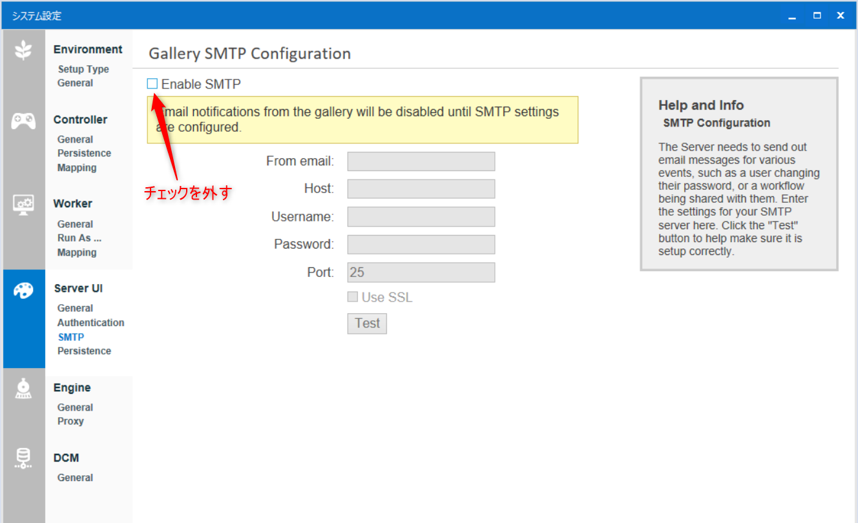Enable the Enable SMTP checkbox

pyautogui.click(x=152, y=83)
